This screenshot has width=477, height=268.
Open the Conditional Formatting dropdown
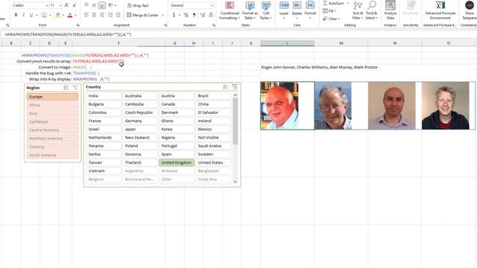click(230, 11)
